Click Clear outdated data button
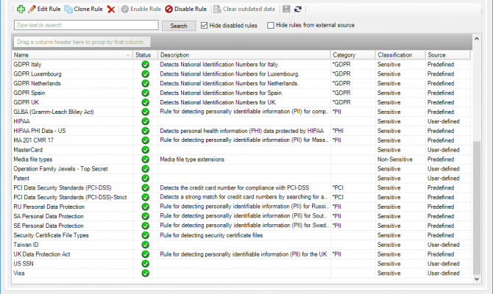This screenshot has height=294, width=493. pyautogui.click(x=244, y=9)
